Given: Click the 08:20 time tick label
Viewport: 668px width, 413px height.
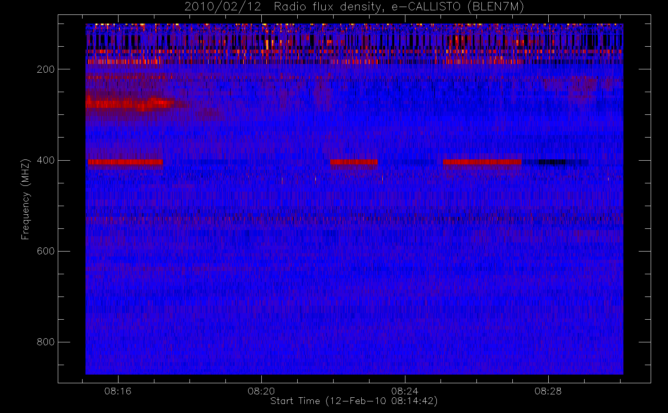Looking at the screenshot, I should pyautogui.click(x=261, y=391).
